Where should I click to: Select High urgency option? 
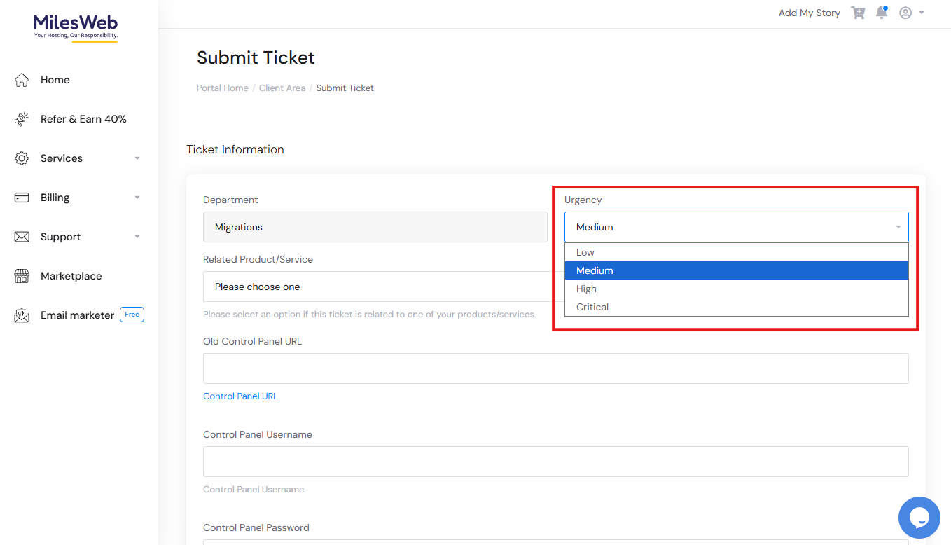pyautogui.click(x=587, y=289)
